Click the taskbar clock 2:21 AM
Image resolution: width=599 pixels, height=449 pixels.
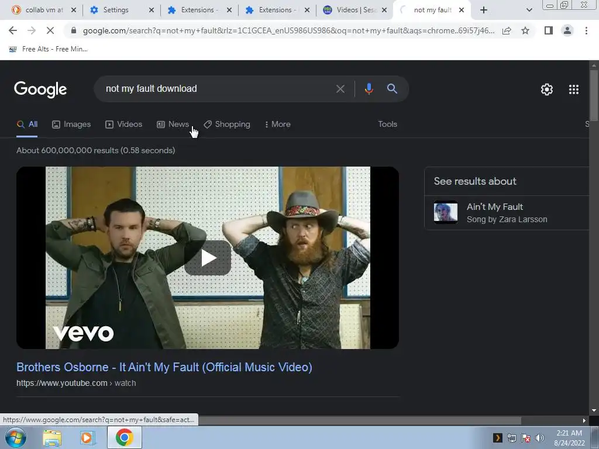(569, 433)
